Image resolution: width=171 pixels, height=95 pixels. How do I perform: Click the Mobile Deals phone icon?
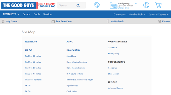coord(108,21)
